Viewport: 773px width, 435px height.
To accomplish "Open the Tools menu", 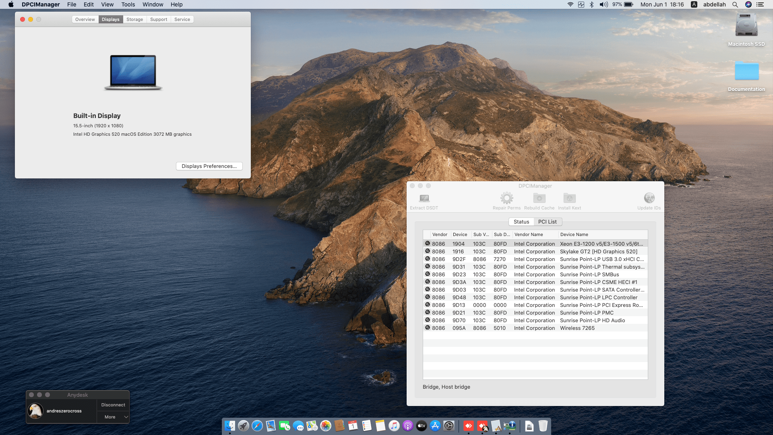I will point(128,4).
